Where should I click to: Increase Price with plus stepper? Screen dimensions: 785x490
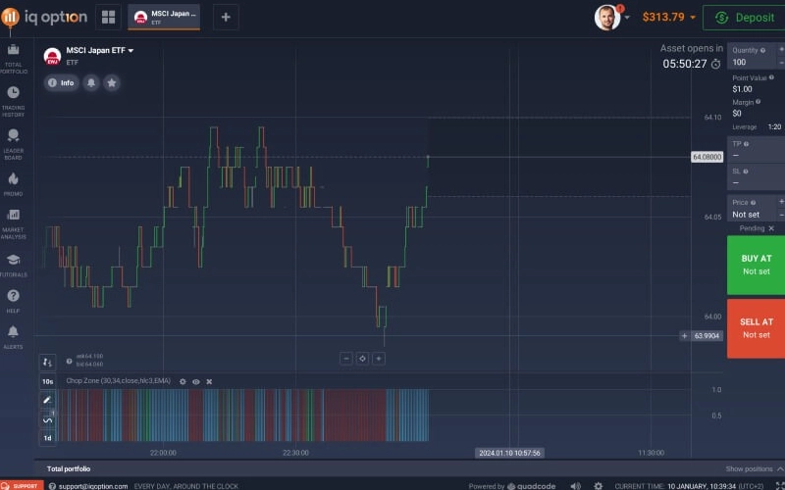pyautogui.click(x=781, y=202)
